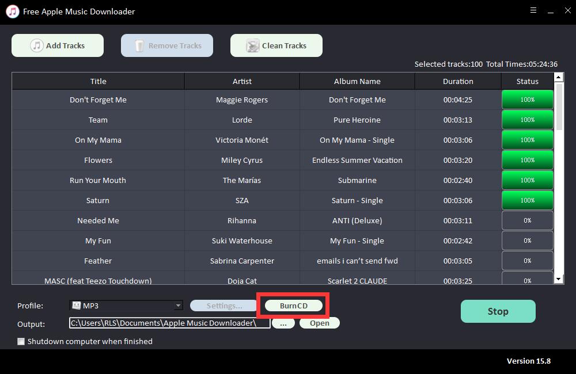Open the hamburger menu in title bar
The image size is (576, 374).
click(x=533, y=10)
